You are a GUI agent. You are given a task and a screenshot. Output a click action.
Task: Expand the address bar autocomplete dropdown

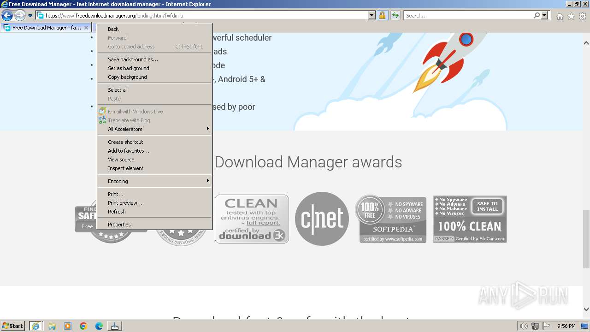[372, 16]
